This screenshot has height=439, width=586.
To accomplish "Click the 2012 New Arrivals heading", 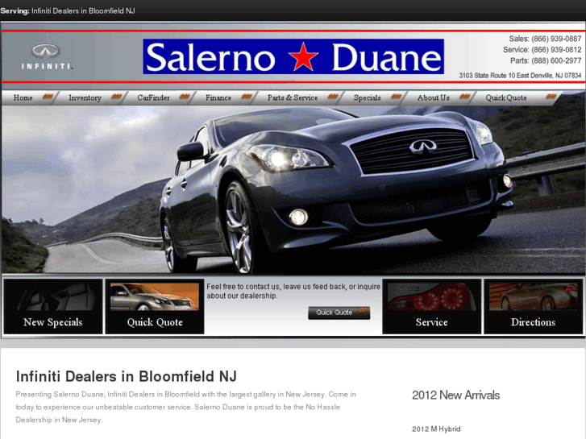I will pos(455,395).
